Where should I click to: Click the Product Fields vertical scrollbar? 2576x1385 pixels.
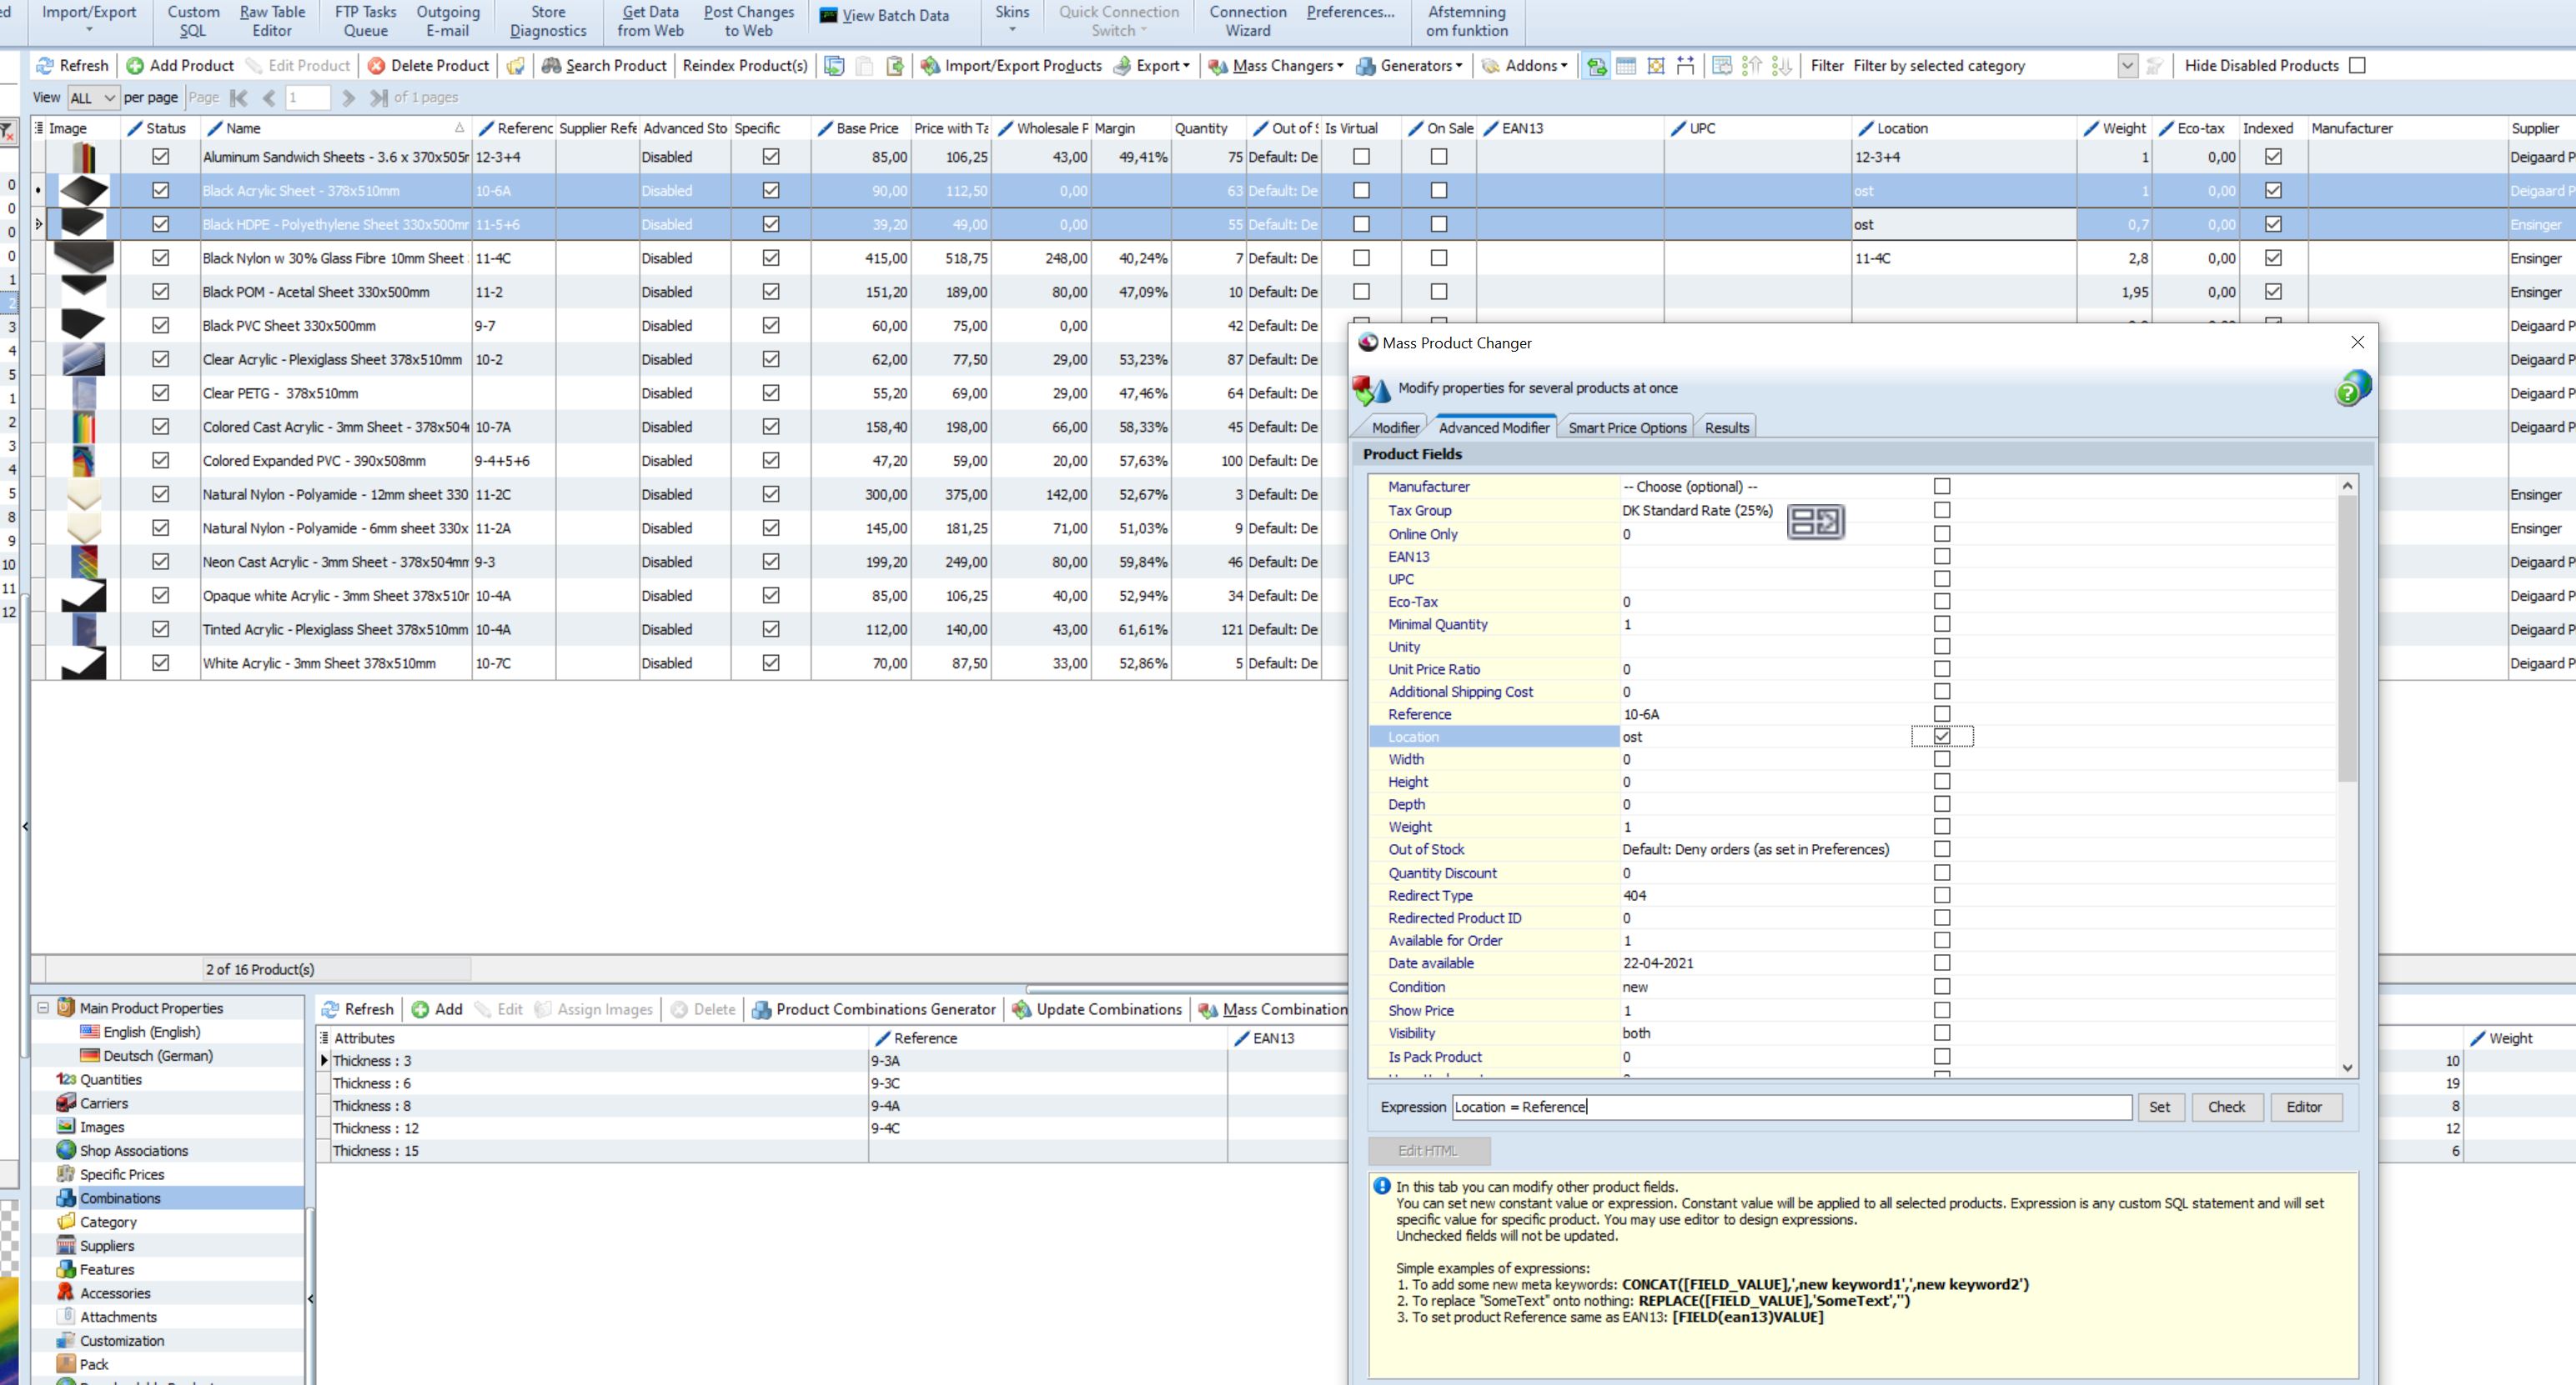click(x=2347, y=639)
